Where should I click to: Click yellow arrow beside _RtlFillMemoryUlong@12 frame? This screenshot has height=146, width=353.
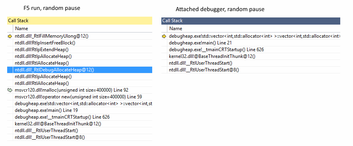coord(10,36)
